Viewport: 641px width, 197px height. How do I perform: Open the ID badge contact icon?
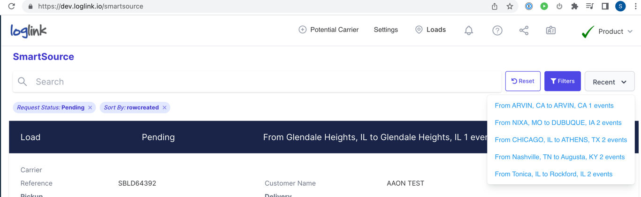[550, 30]
